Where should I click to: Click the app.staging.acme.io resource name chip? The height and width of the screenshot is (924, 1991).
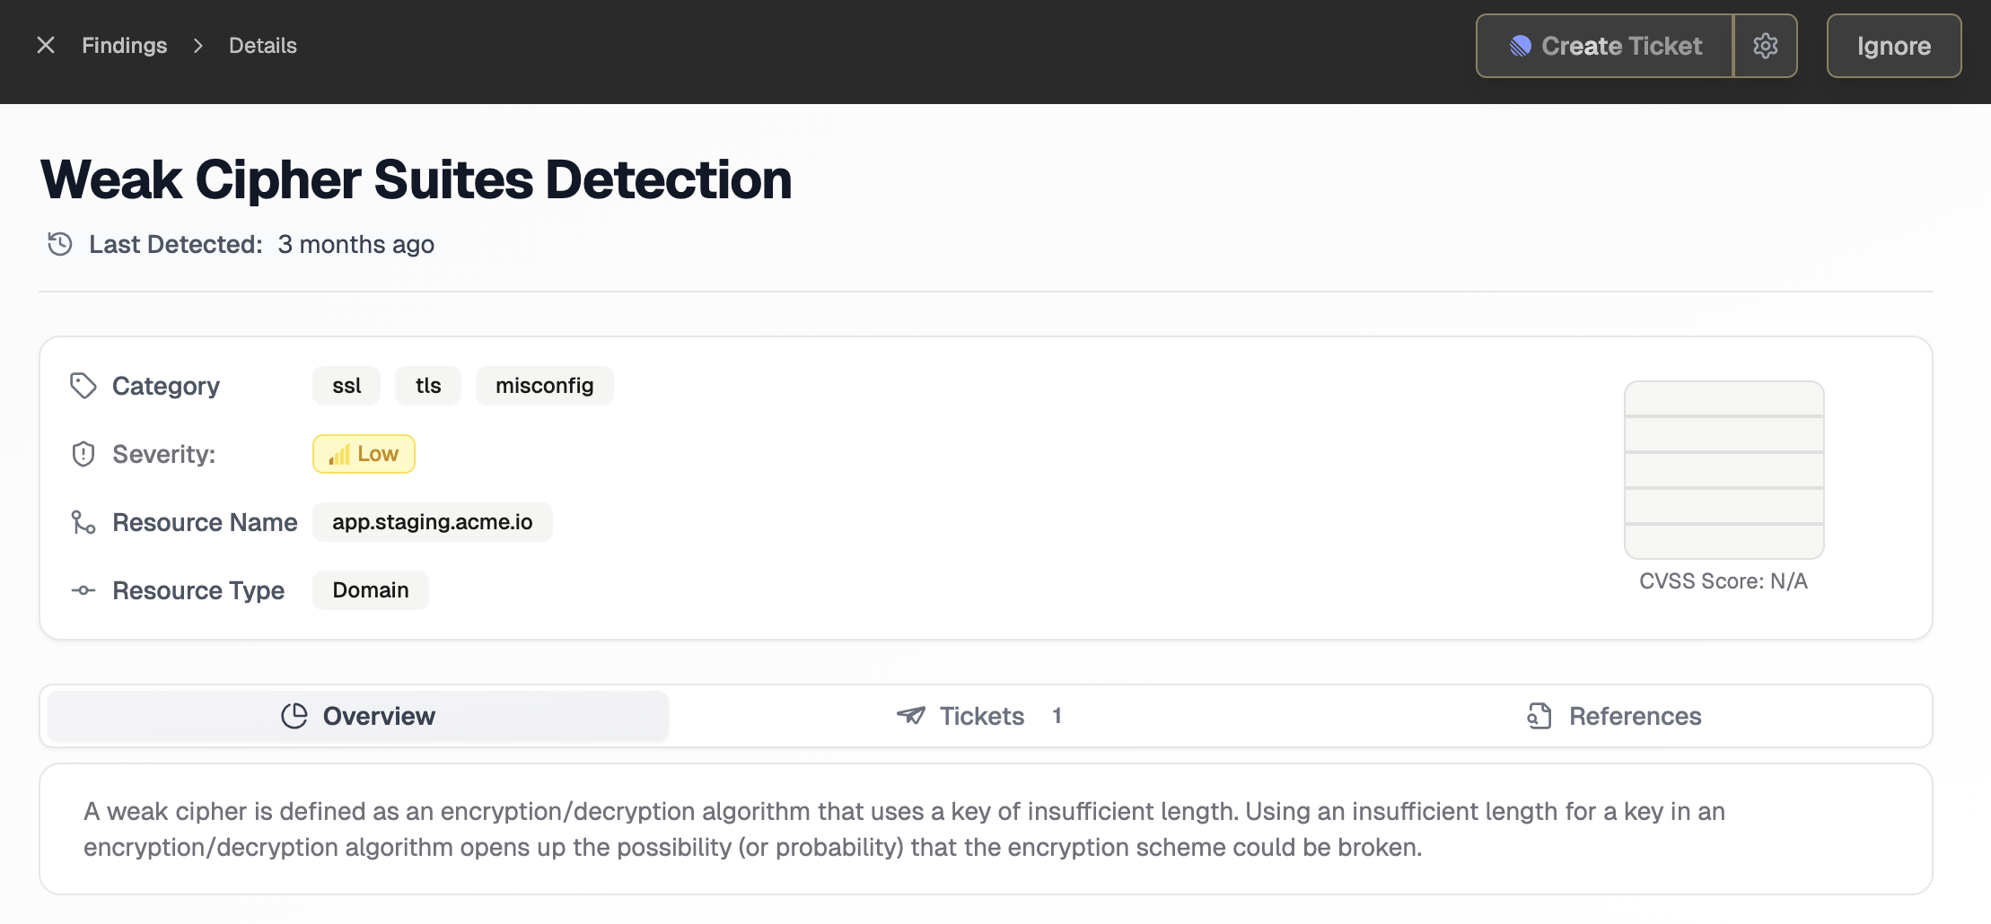coord(432,522)
